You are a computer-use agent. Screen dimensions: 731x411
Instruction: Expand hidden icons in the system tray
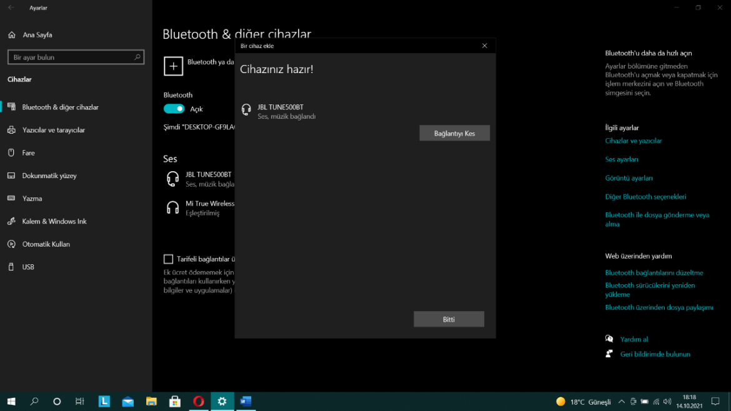pyautogui.click(x=622, y=402)
